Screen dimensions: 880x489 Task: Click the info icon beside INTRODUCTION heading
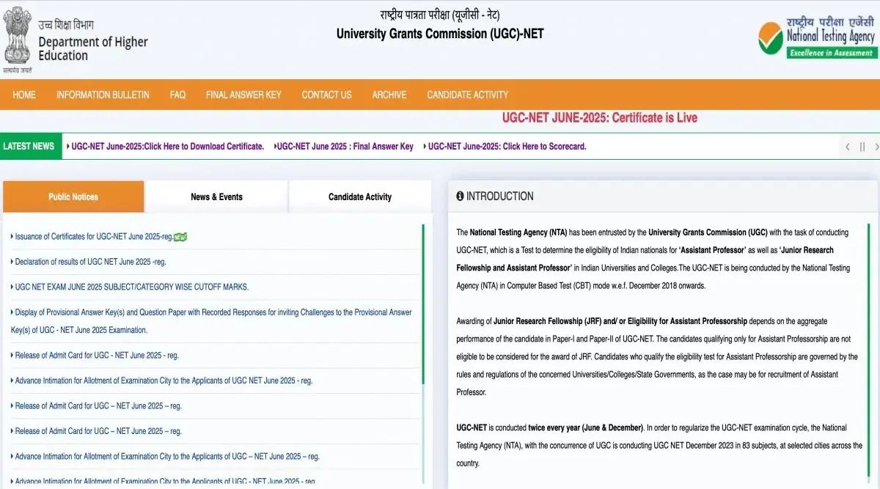point(461,195)
